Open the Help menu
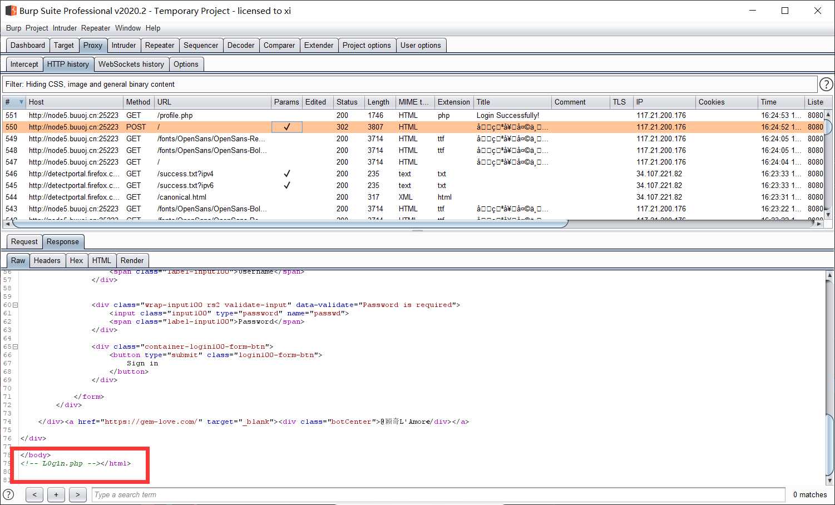 tap(153, 28)
